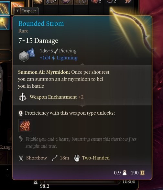This screenshot has width=163, height=190.
Task: Click the damage dice icon
Action: click(x=27, y=55)
